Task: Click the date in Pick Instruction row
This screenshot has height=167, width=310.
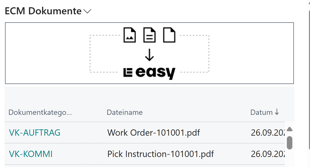Action: (268, 154)
